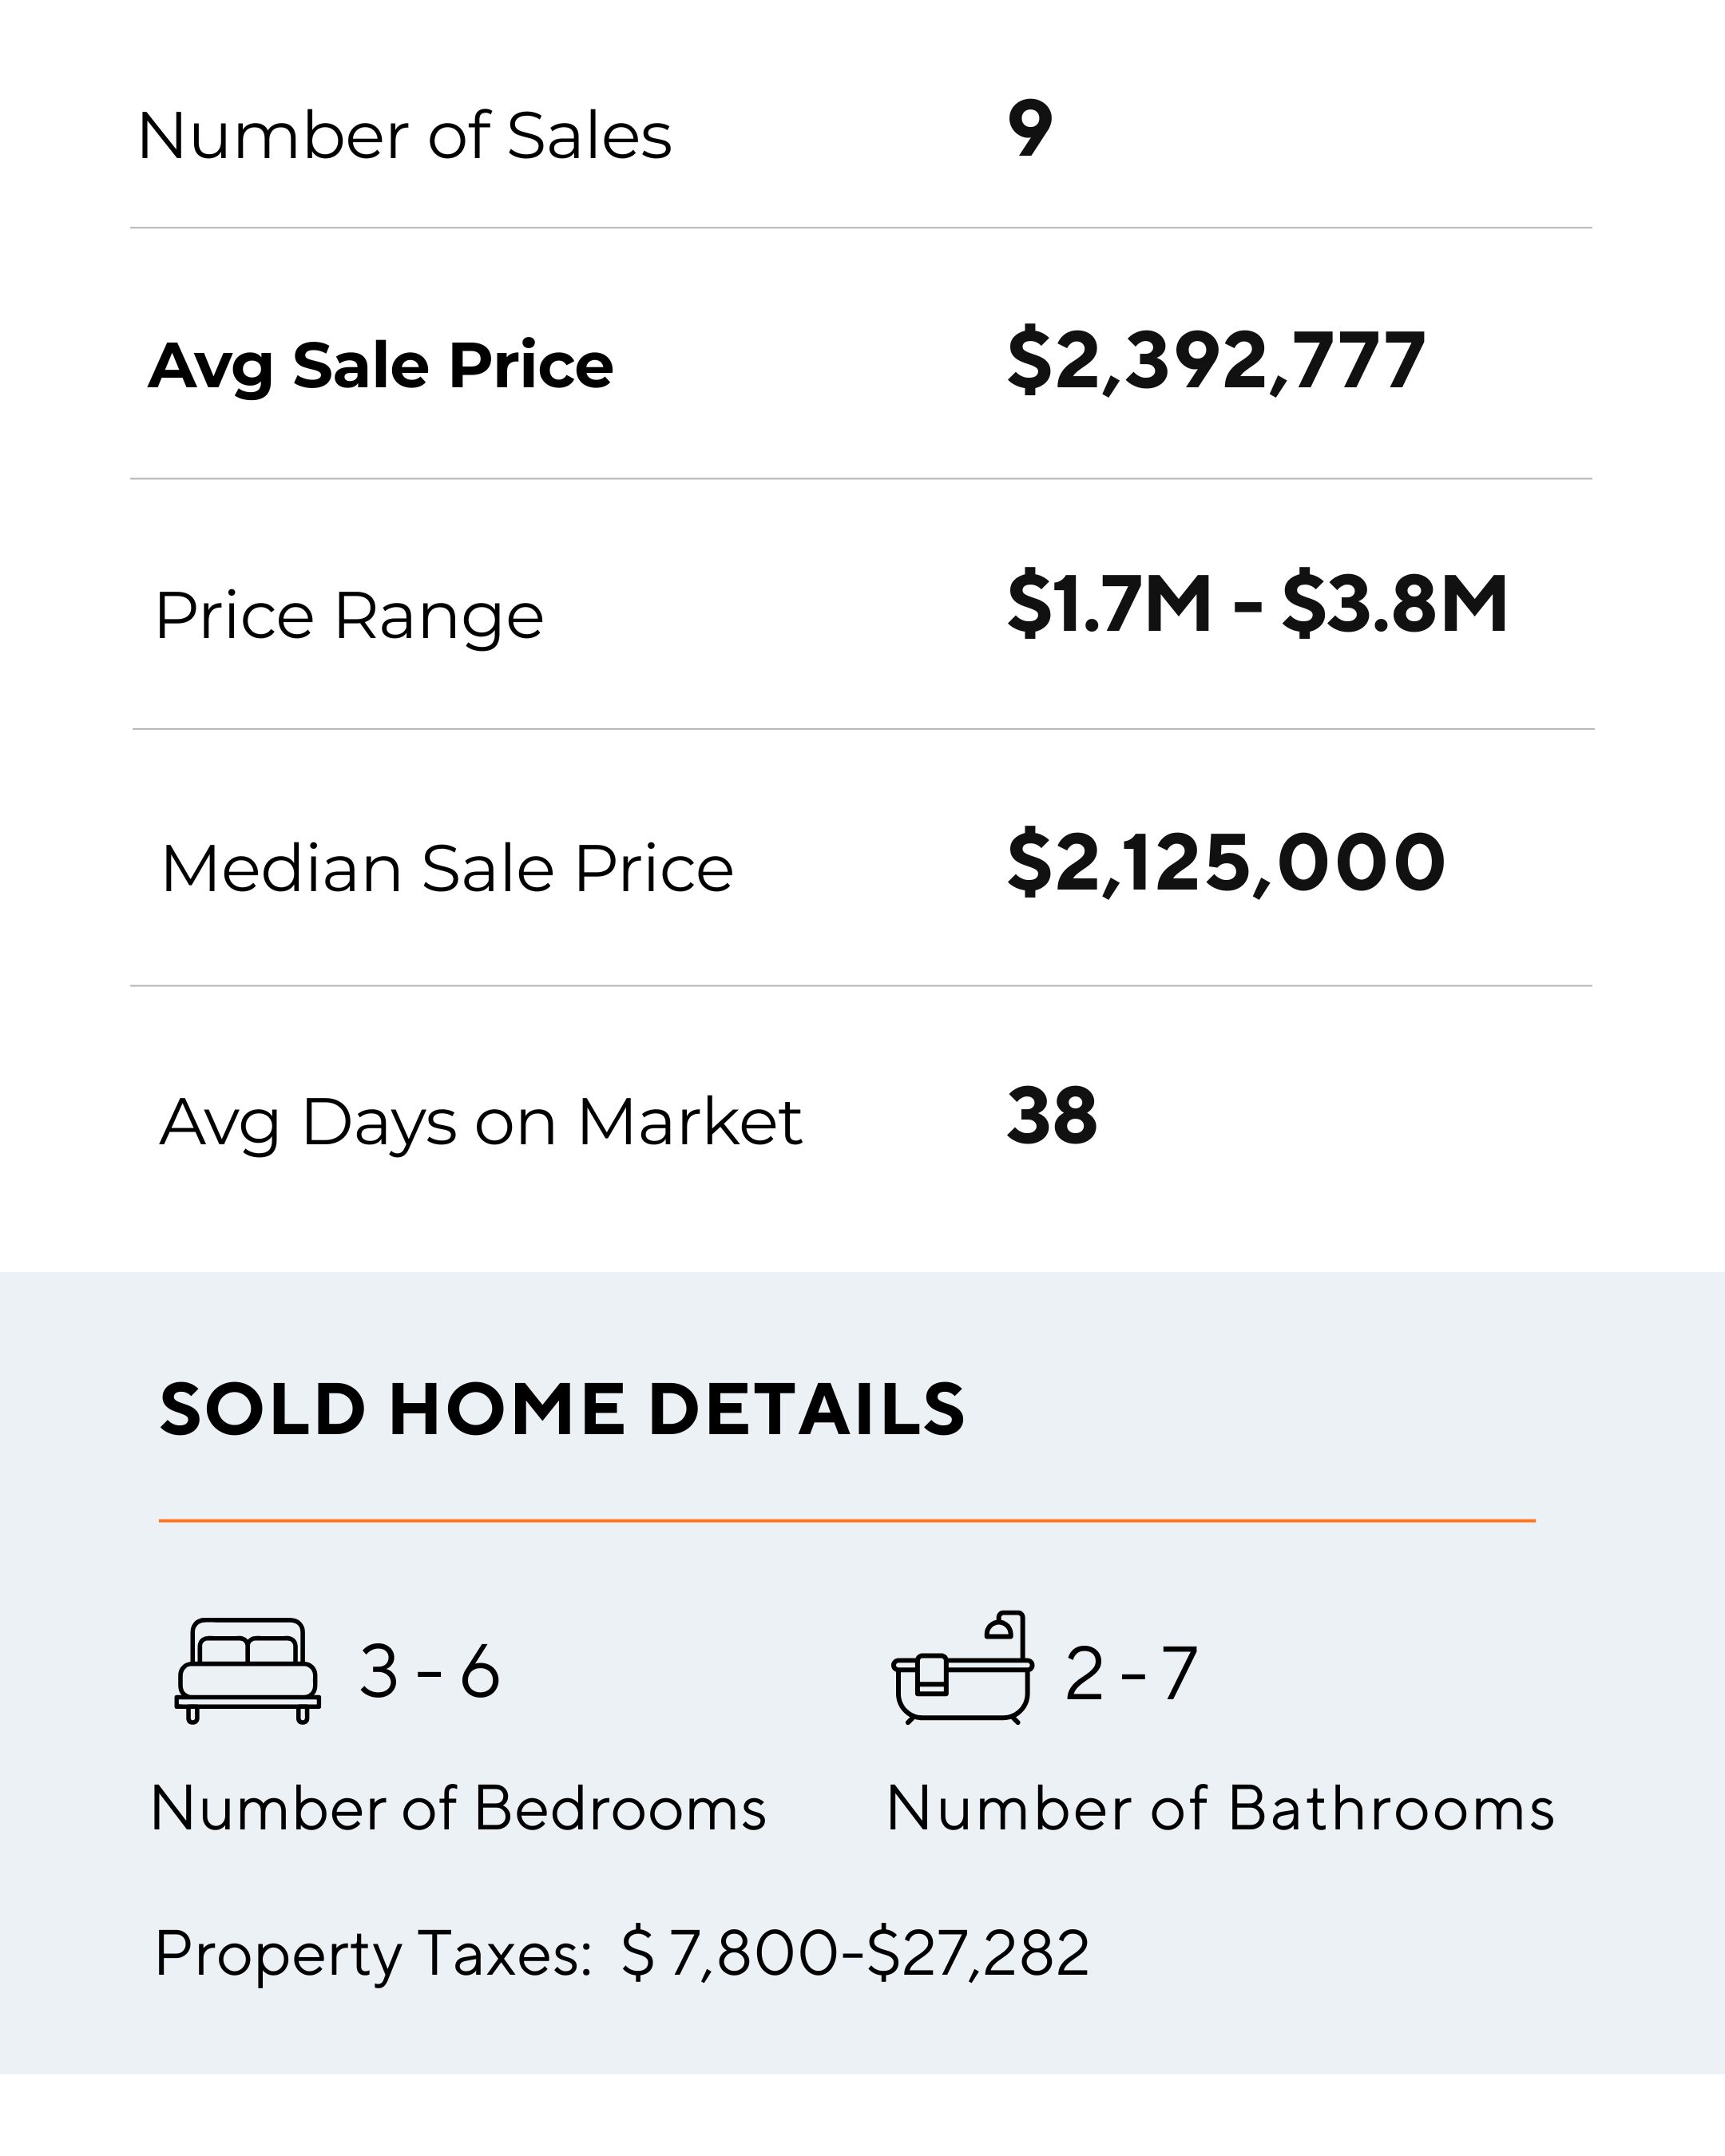Click the 3 - 6 bedroom range
This screenshot has width=1725, height=2156.
coord(429,1671)
